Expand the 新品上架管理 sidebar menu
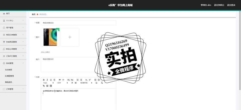The height and width of the screenshot is (110, 241). pyautogui.click(x=13, y=49)
